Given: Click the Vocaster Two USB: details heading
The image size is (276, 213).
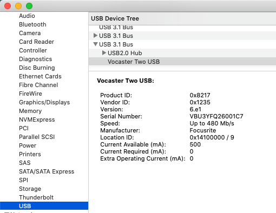Looking at the screenshot, I should (x=126, y=81).
